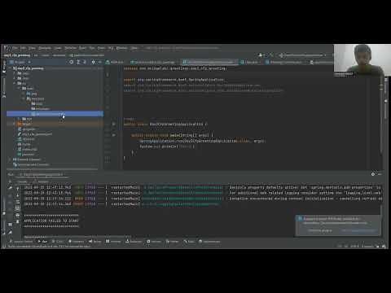Open the Services tool window button
This screenshot has height=293, width=391.
click(x=154, y=241)
